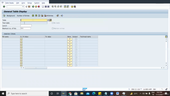Go to Last Page icon
The width and height of the screenshot is (170, 96).
point(61,7)
